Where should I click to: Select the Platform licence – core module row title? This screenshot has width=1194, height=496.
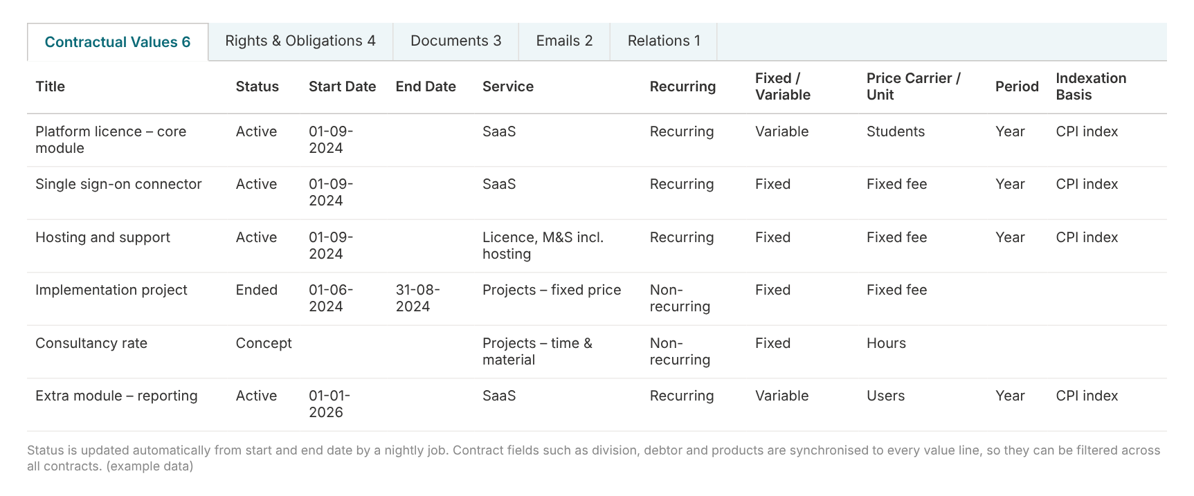coord(111,140)
